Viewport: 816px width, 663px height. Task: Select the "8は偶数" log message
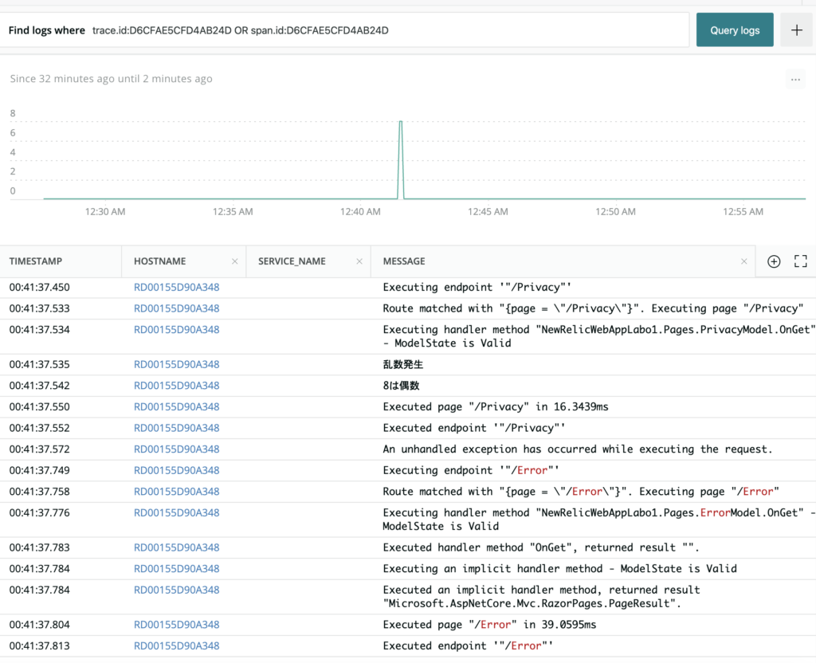pos(401,386)
